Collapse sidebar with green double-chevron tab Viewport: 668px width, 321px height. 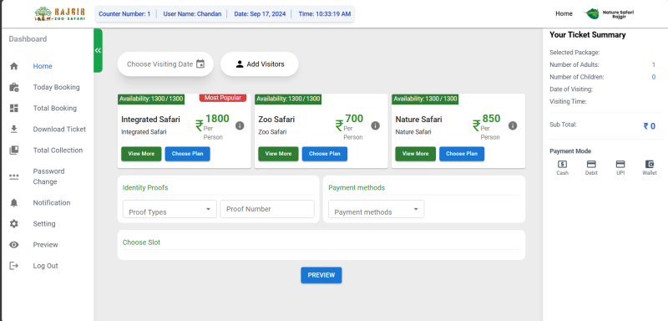pos(98,50)
